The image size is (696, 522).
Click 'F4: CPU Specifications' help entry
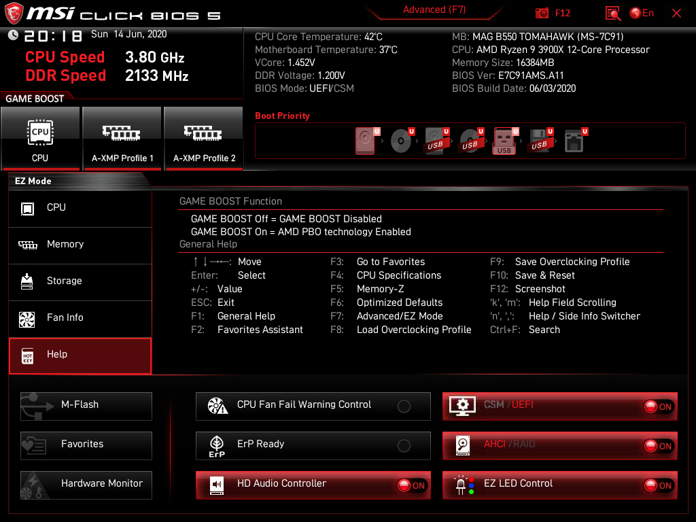click(385, 276)
